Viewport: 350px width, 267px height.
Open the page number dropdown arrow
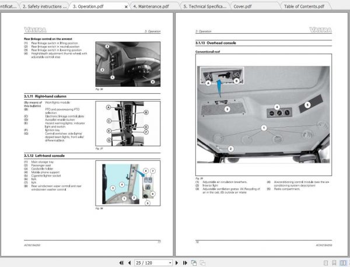(x=170, y=263)
